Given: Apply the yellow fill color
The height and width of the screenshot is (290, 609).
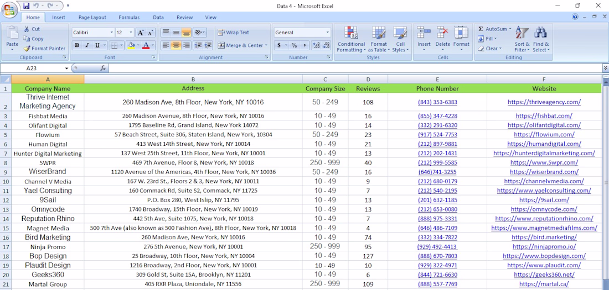Looking at the screenshot, I should point(131,45).
